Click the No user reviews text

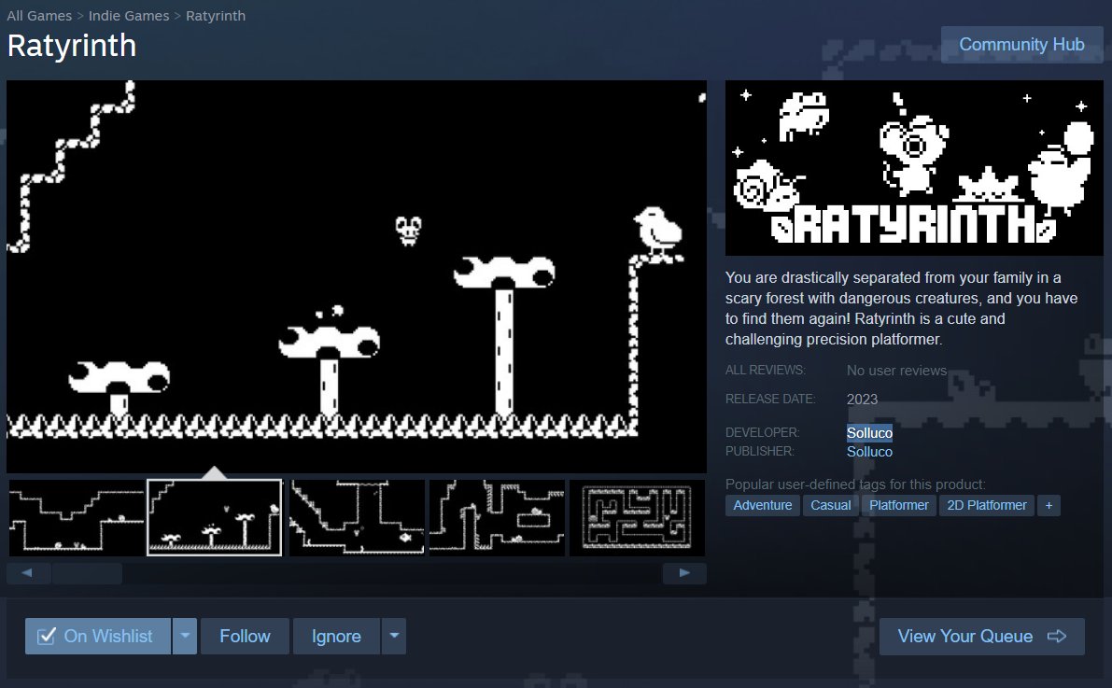tap(896, 371)
